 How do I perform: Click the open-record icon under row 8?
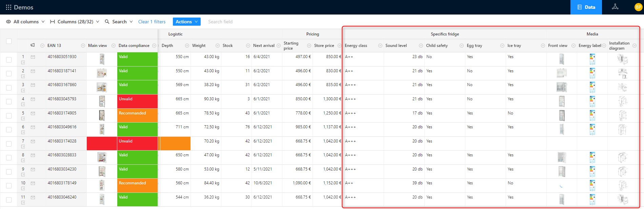(23, 161)
